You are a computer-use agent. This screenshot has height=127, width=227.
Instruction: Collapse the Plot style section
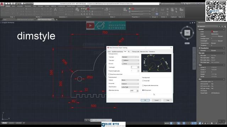pos(224,53)
